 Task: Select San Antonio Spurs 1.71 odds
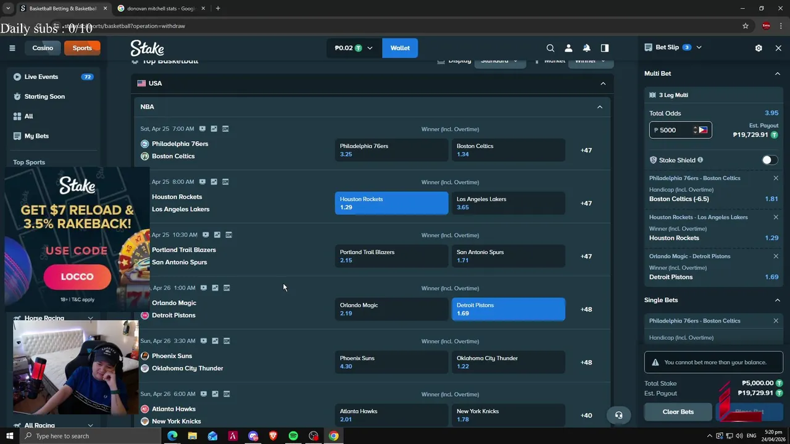point(509,256)
